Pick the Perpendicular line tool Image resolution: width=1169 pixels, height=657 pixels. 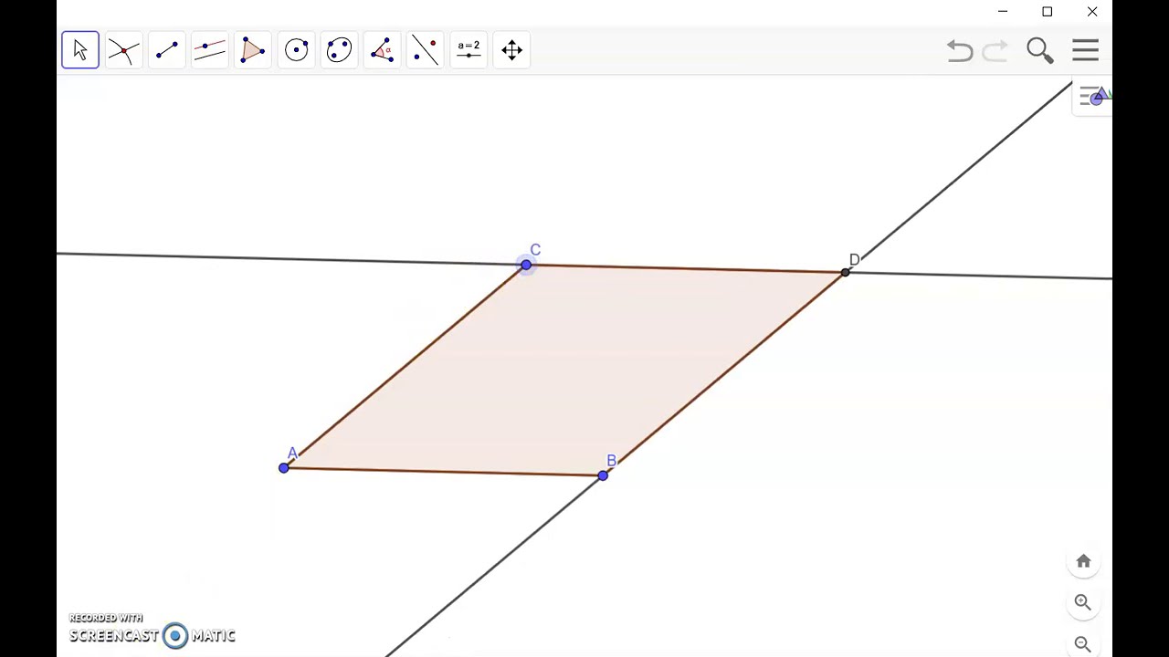pyautogui.click(x=209, y=50)
